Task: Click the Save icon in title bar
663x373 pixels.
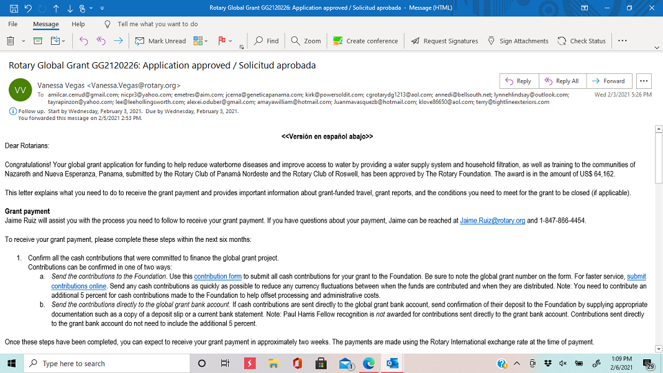Action: point(12,8)
